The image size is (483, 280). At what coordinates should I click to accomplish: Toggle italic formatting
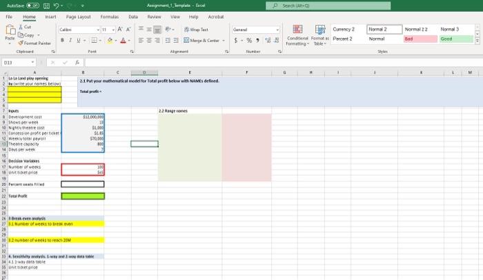(70, 41)
